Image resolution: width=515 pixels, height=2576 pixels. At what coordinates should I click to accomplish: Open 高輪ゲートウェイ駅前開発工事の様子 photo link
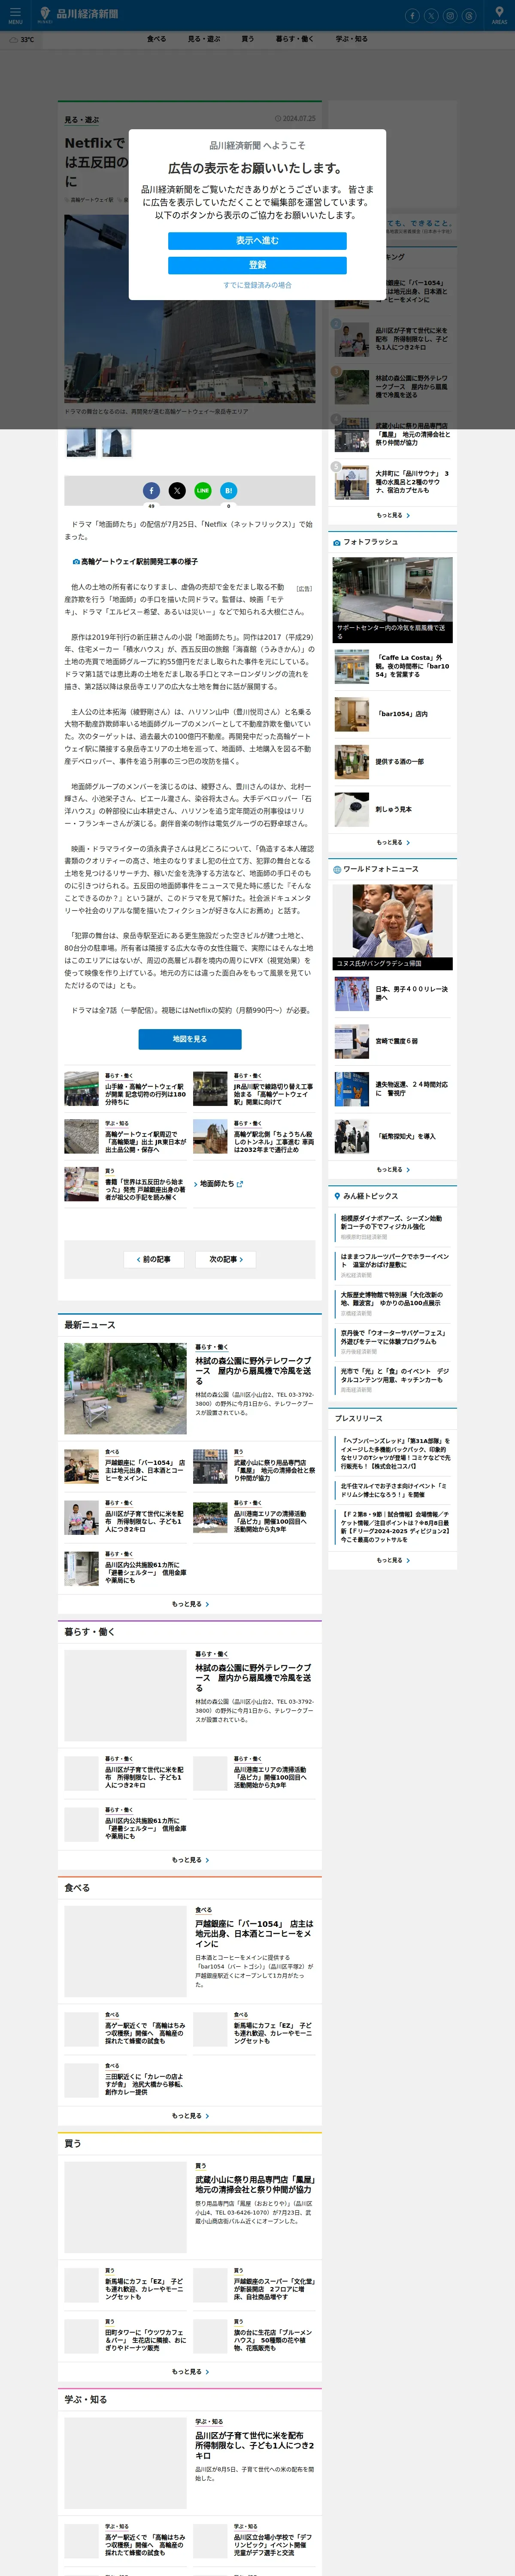click(x=136, y=561)
